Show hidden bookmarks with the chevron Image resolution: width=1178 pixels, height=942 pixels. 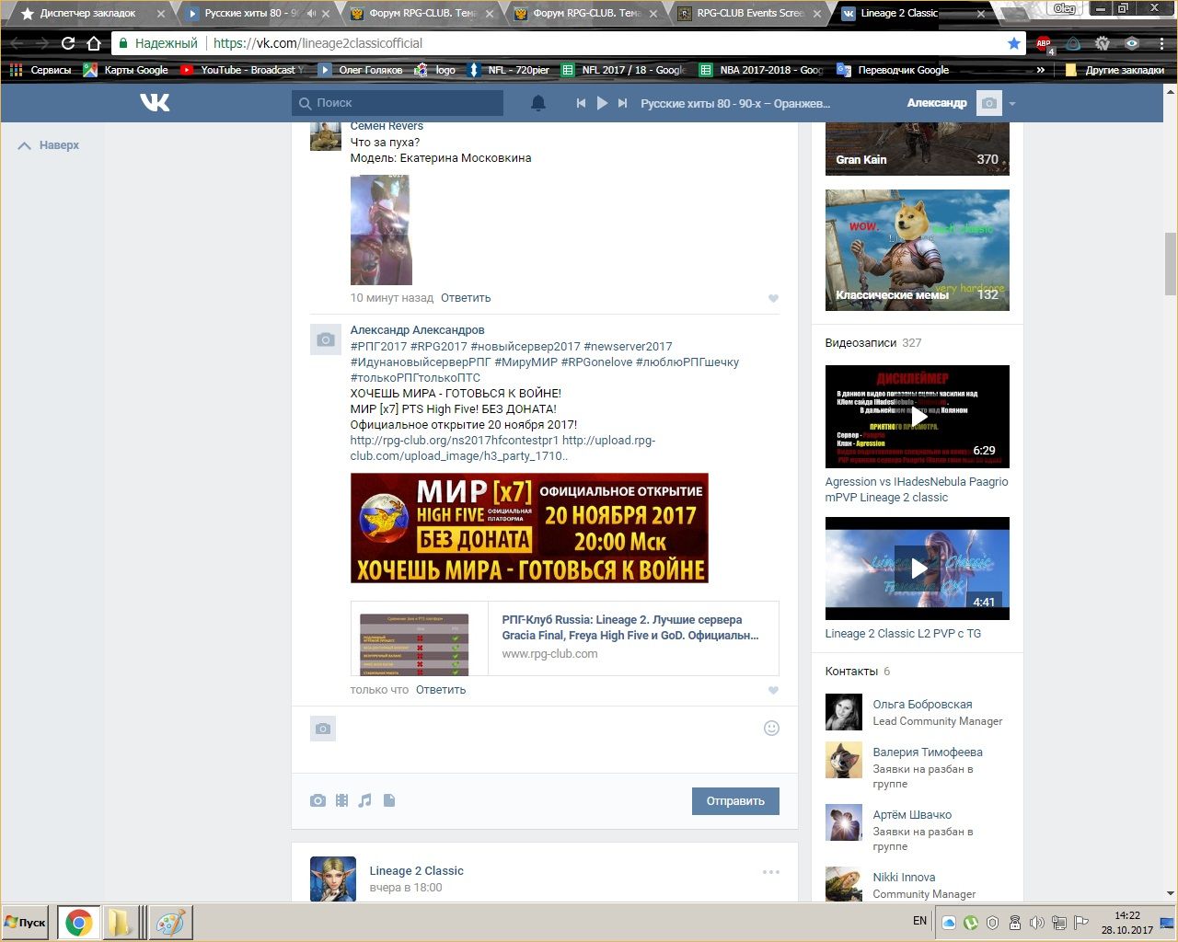click(x=1041, y=70)
